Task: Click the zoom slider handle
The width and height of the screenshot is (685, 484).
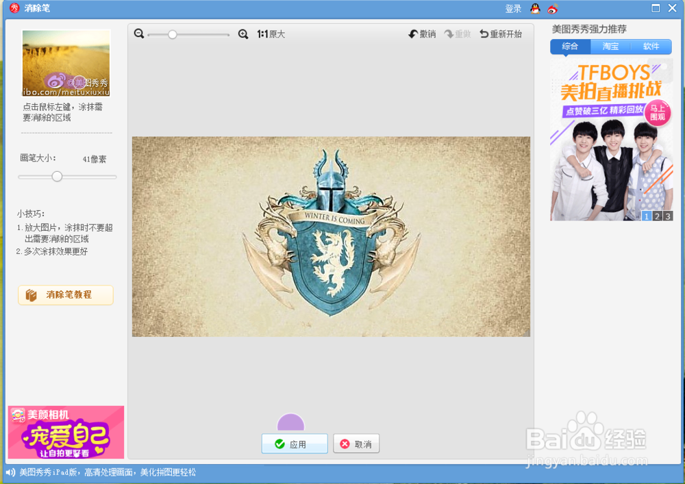Action: pyautogui.click(x=173, y=34)
